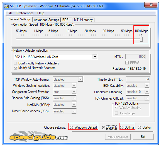161x147 pixels.
Task: Open the File menu
Action: point(10,13)
